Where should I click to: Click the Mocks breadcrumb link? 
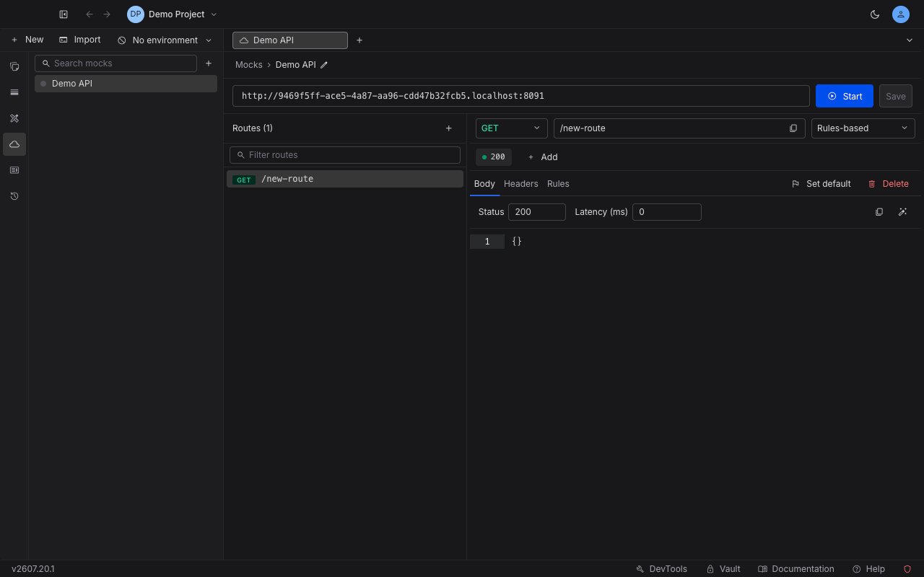[x=249, y=65]
